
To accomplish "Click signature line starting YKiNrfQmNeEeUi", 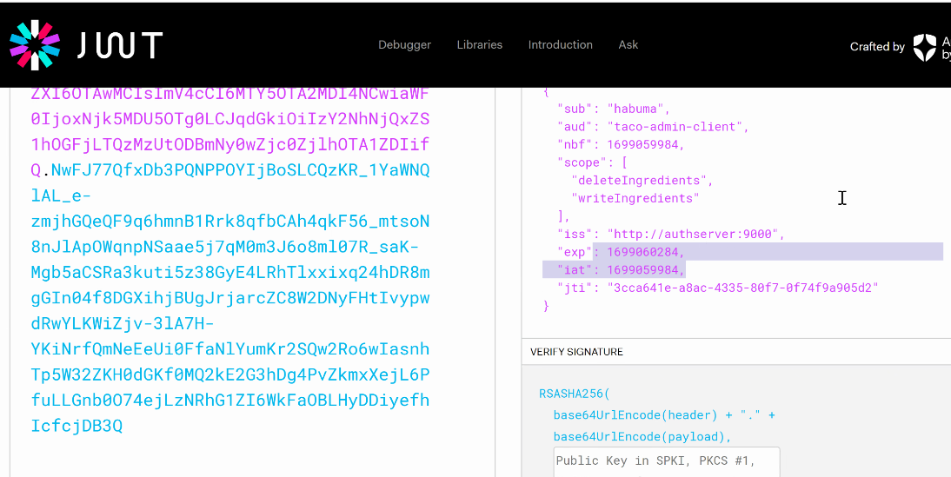I will (229, 348).
